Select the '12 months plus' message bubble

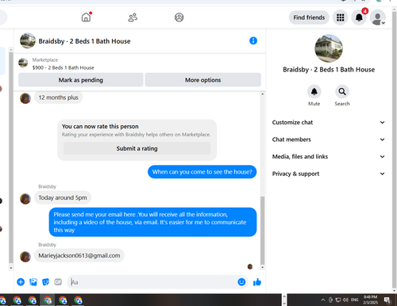point(58,98)
